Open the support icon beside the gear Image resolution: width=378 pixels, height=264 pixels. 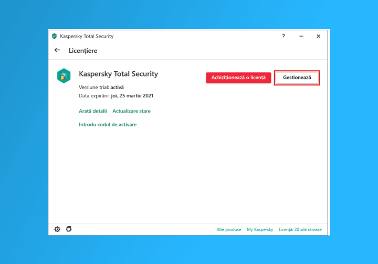pyautogui.click(x=69, y=229)
